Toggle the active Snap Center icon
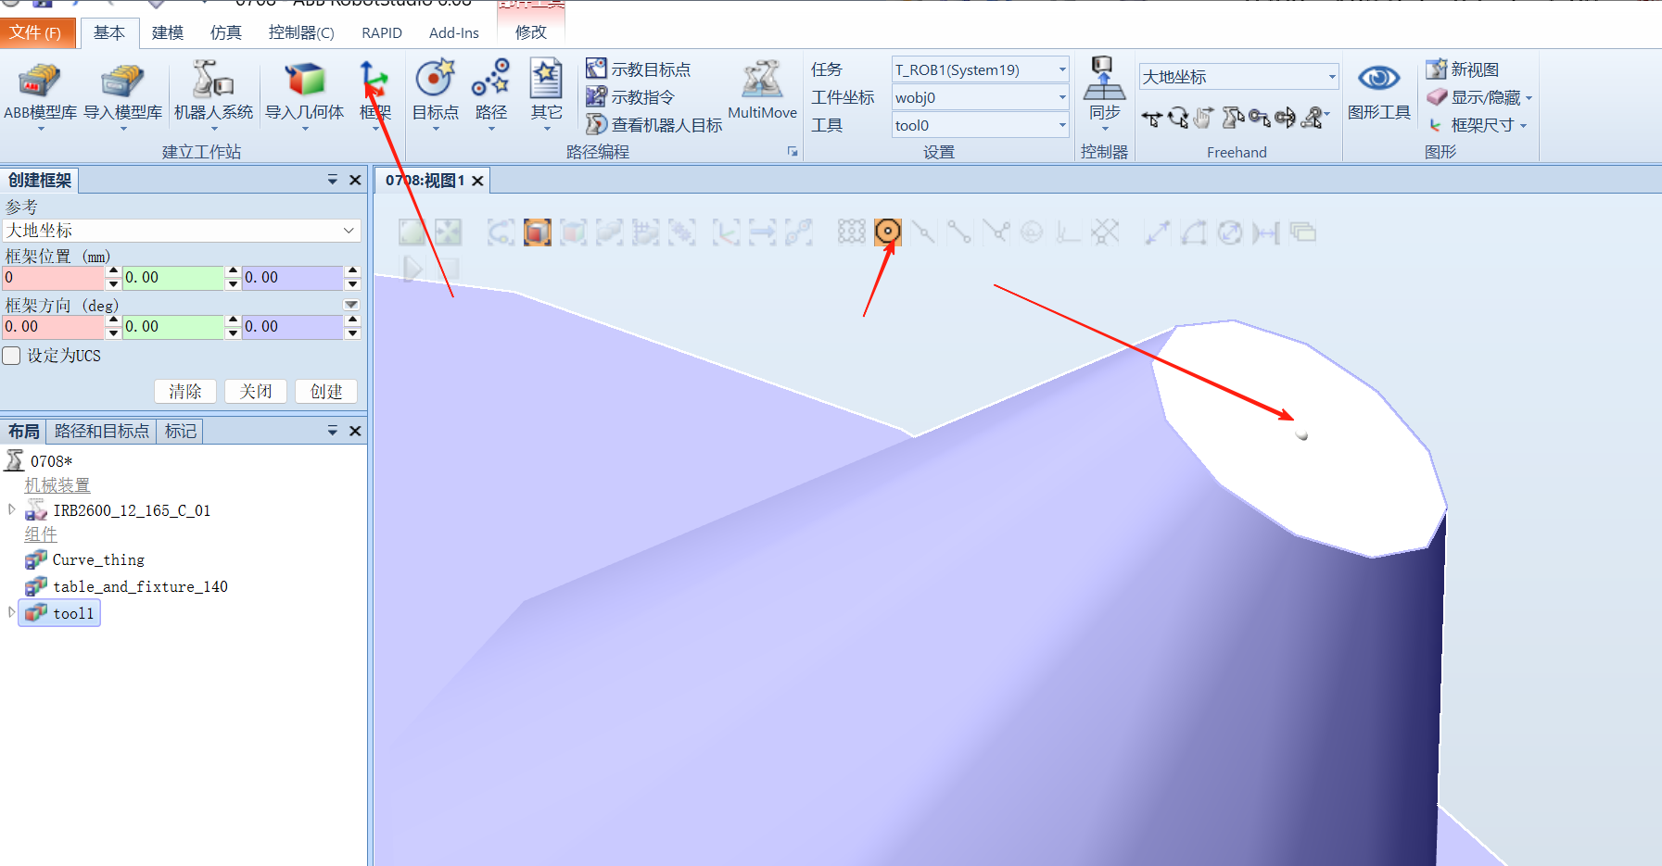Image resolution: width=1662 pixels, height=866 pixels. click(887, 232)
